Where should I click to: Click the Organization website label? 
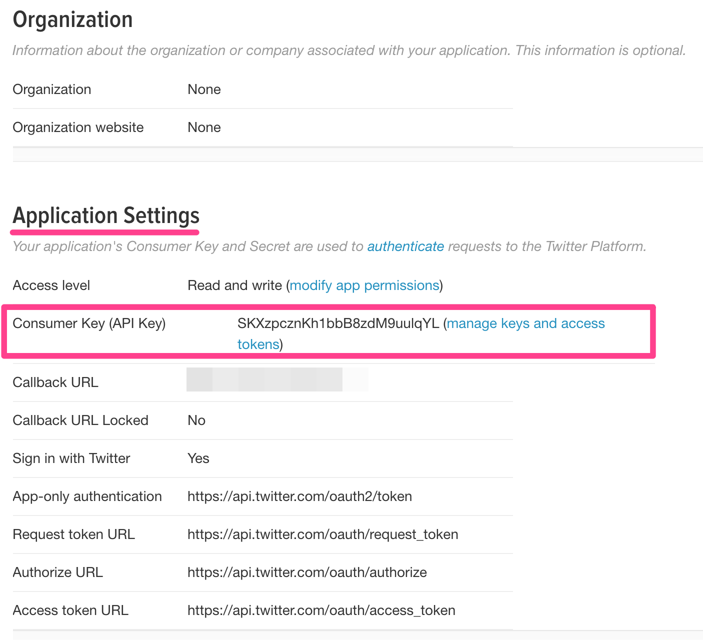[x=78, y=127]
